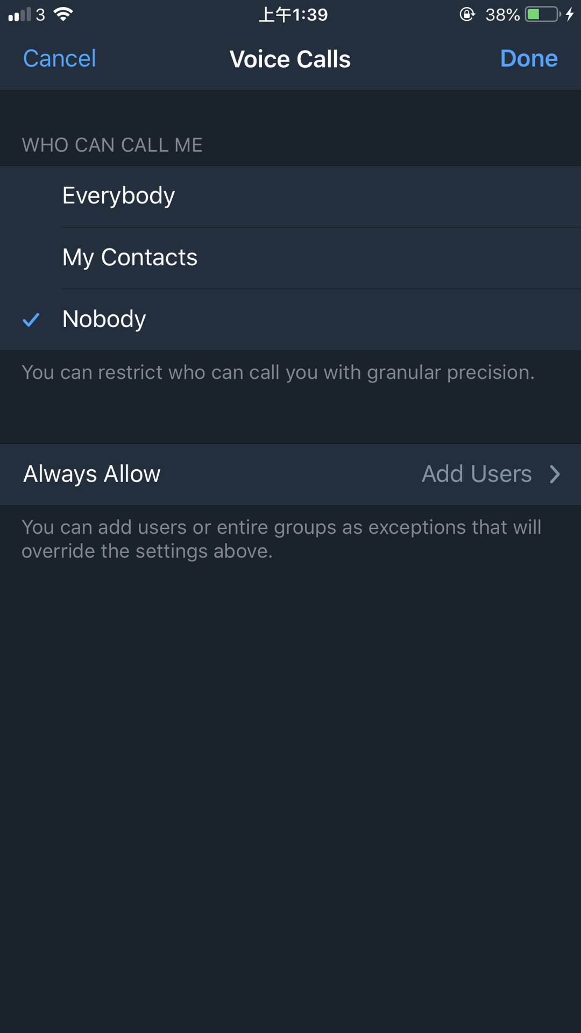Tap the clock in status bar
The height and width of the screenshot is (1033, 581).
293,15
